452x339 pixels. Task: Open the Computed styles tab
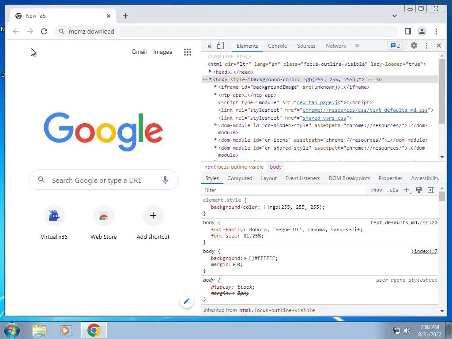[x=240, y=178]
